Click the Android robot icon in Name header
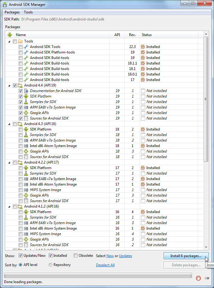 (10, 35)
